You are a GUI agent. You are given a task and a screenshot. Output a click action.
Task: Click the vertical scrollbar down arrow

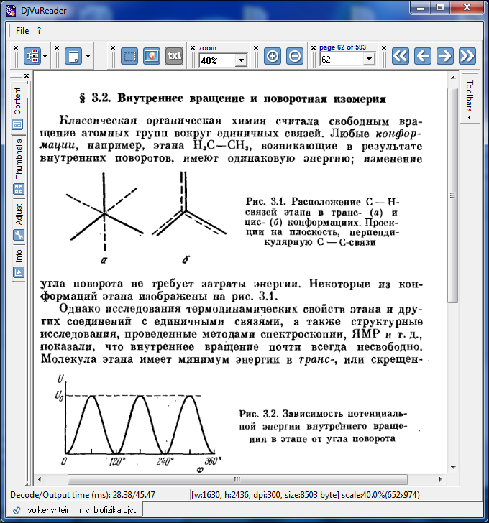(x=453, y=467)
